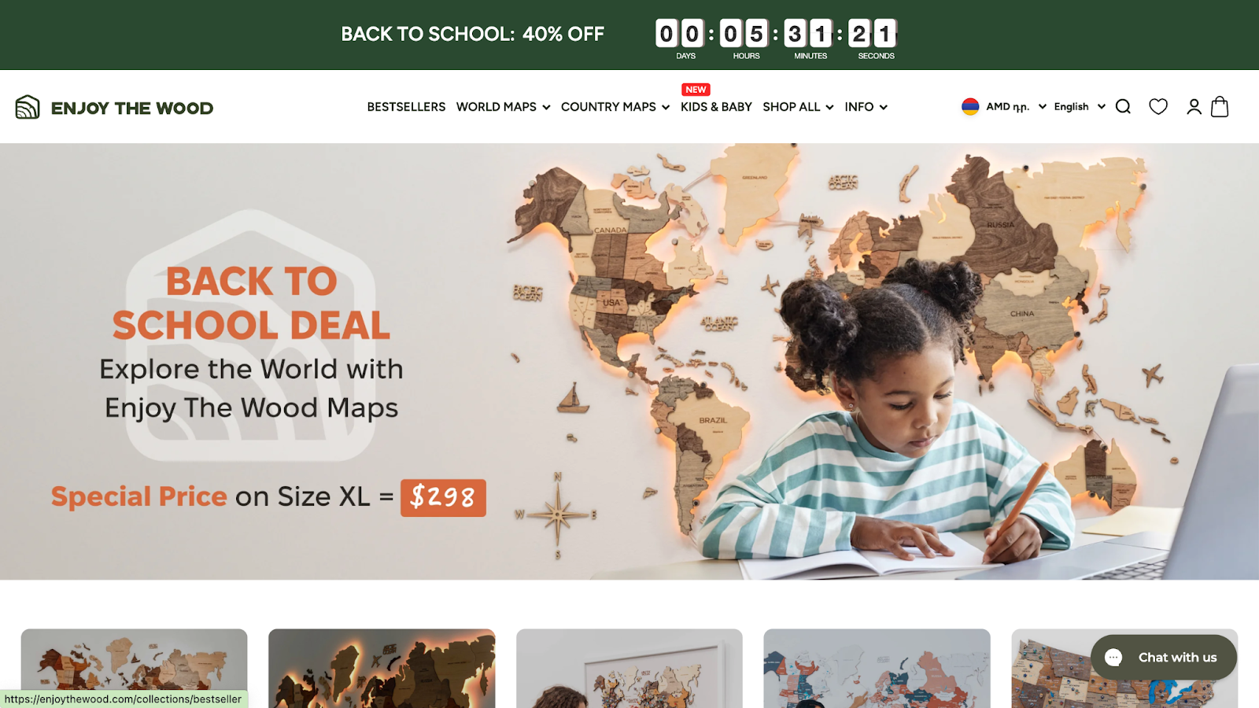Viewport: 1259px width, 708px height.
Task: Expand the English language selector
Action: click(x=1080, y=107)
